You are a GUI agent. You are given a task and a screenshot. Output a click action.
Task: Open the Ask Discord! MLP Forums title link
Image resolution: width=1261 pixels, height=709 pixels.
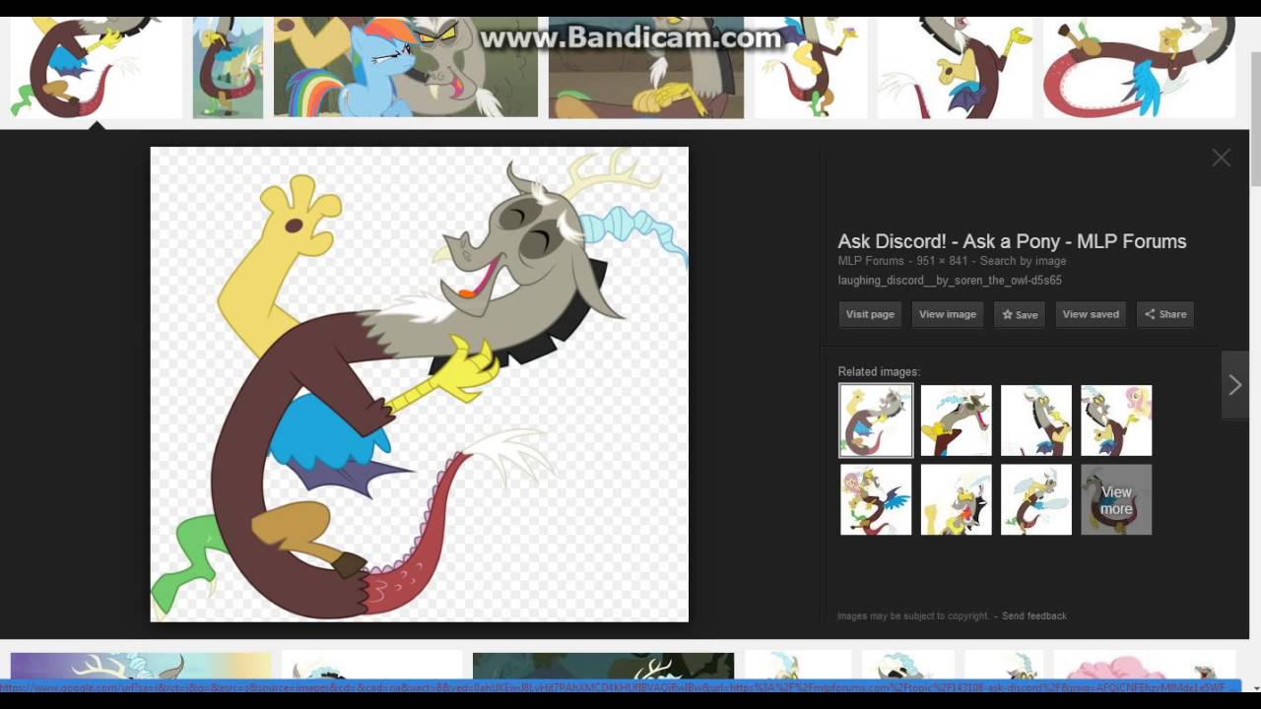[x=1012, y=241]
